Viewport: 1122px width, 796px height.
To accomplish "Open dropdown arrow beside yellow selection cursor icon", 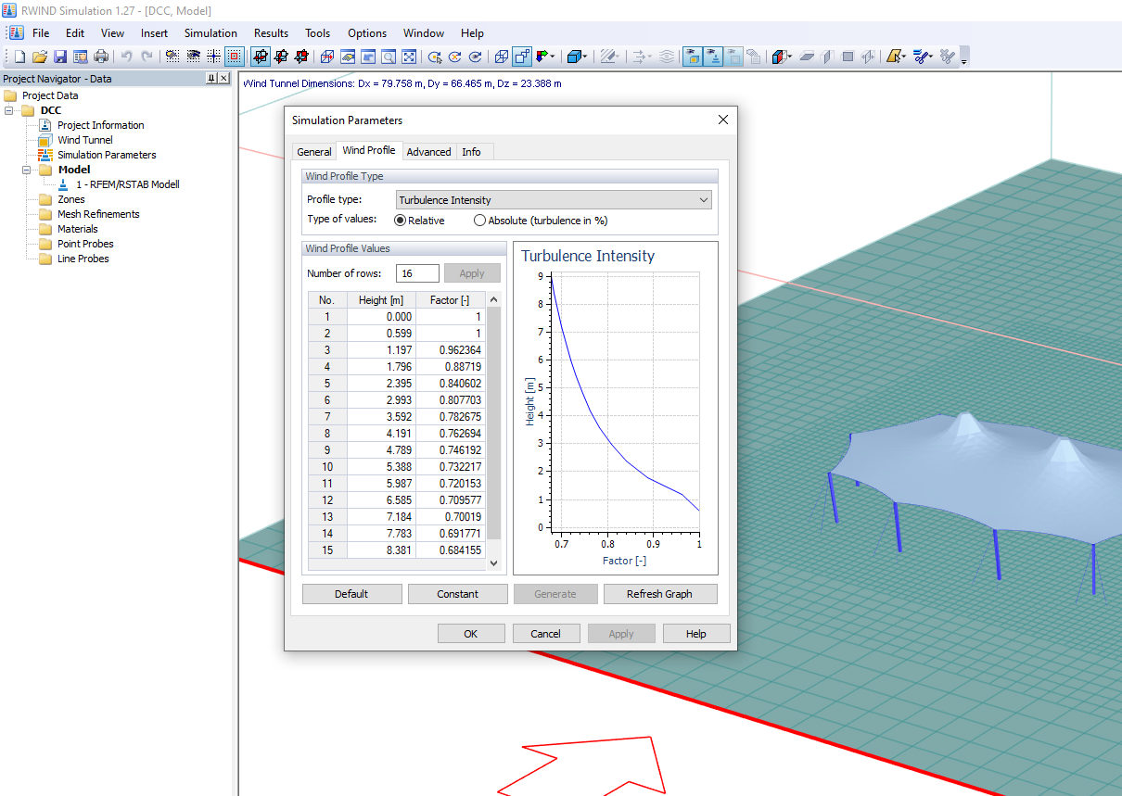I will (903, 57).
